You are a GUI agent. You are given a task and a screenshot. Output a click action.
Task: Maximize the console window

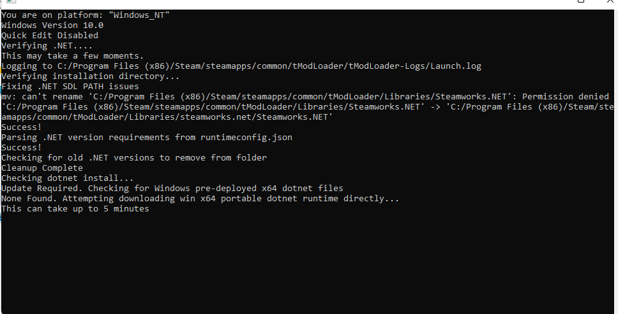coord(580,2)
